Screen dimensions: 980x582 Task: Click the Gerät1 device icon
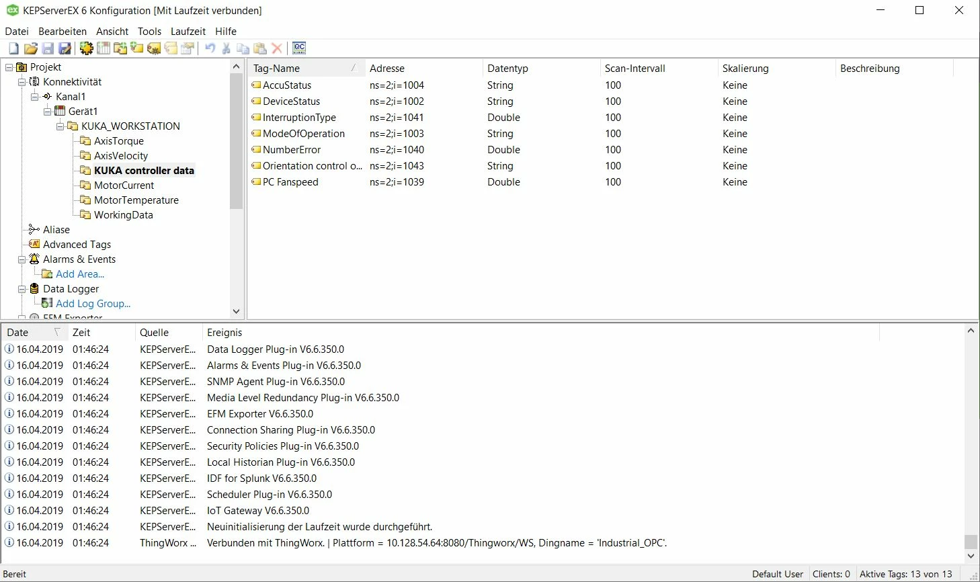[59, 112]
